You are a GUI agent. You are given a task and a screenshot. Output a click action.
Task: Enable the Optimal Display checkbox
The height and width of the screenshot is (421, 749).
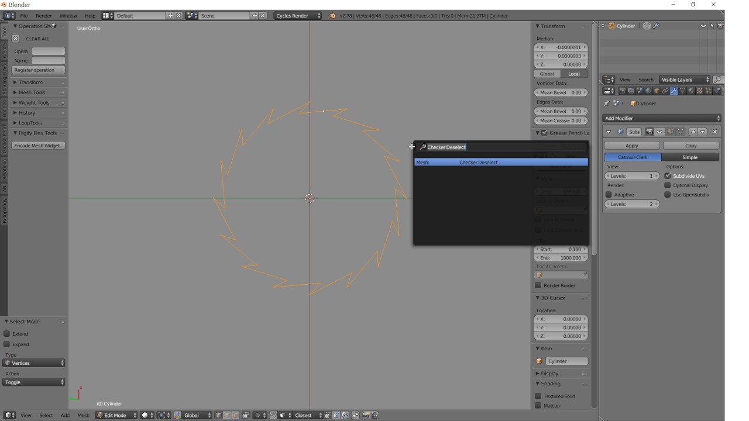(x=668, y=185)
